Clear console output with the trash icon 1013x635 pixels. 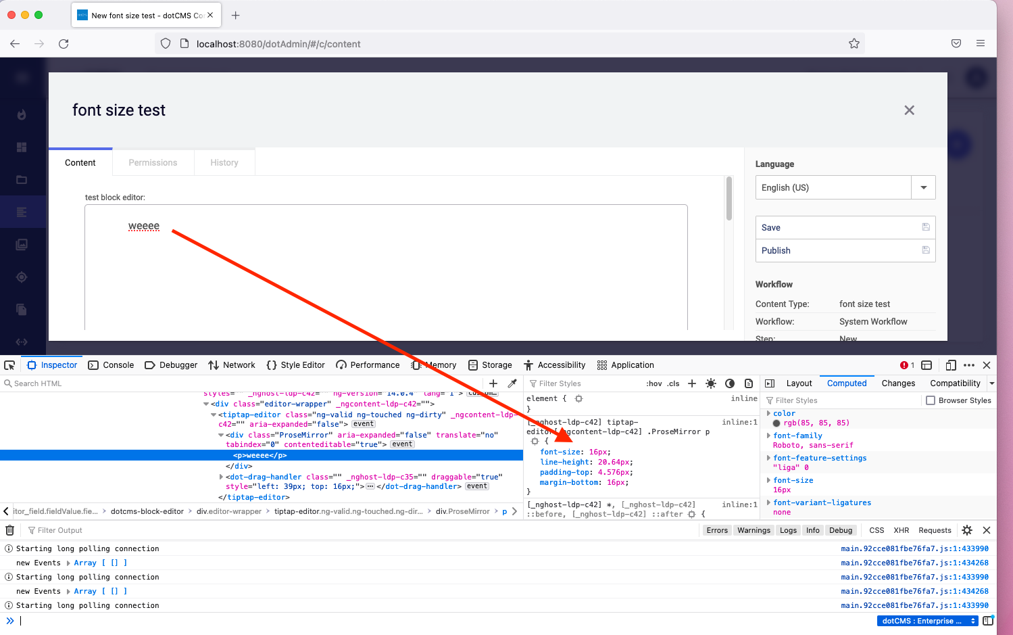coord(9,530)
